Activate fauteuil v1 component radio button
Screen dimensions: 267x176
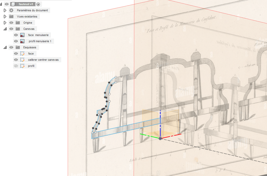38,4
